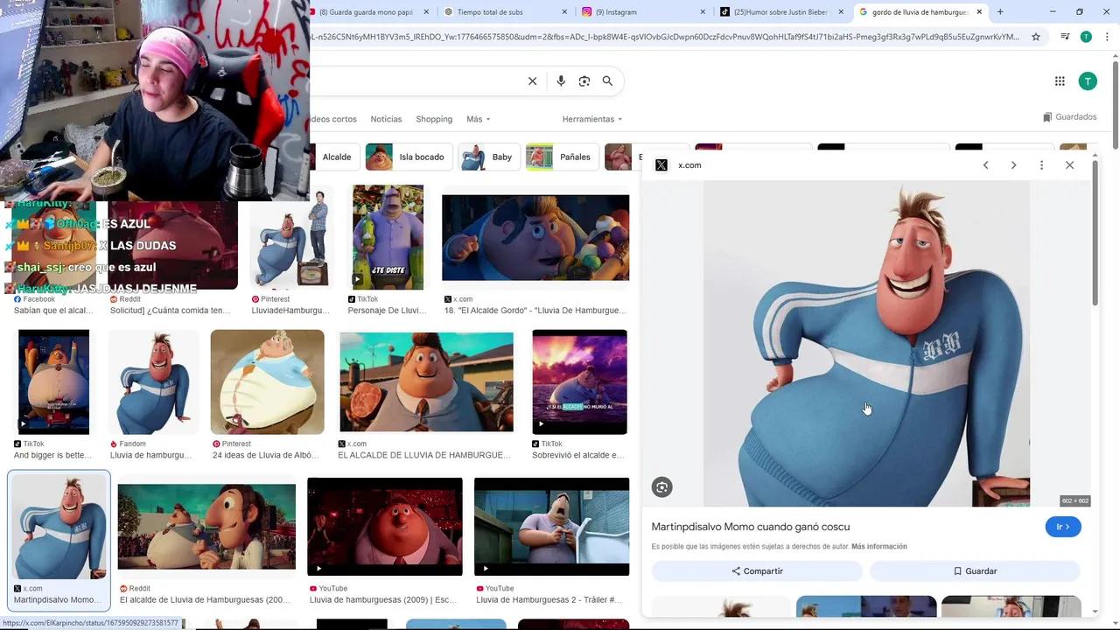1120x630 pixels.
Task: Clear the search box with the X icon
Action: tap(532, 81)
